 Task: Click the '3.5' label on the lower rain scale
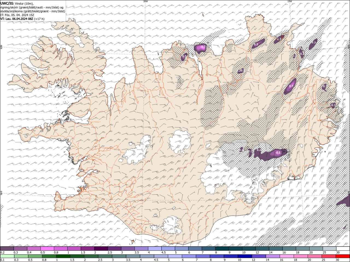(x=128, y=260)
